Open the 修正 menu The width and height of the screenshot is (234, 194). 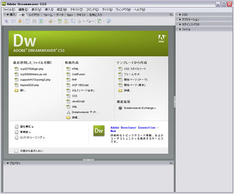[62, 10]
